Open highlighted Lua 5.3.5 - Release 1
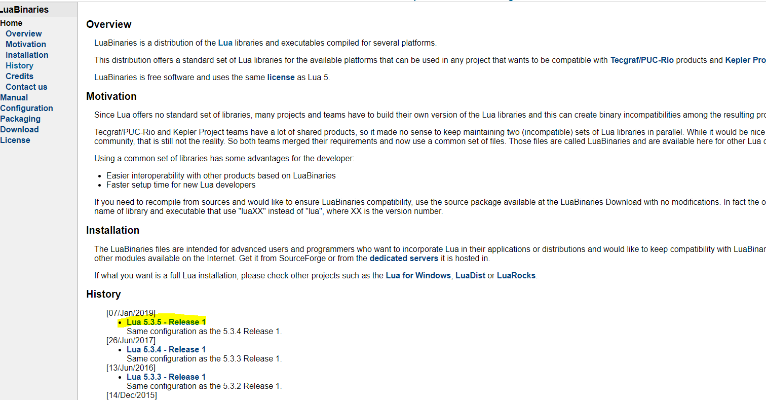766x400 pixels. click(166, 322)
